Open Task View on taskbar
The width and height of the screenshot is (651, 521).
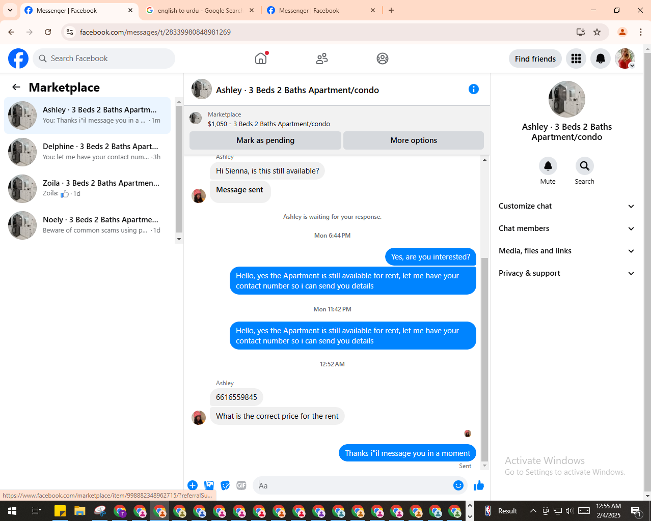37,511
